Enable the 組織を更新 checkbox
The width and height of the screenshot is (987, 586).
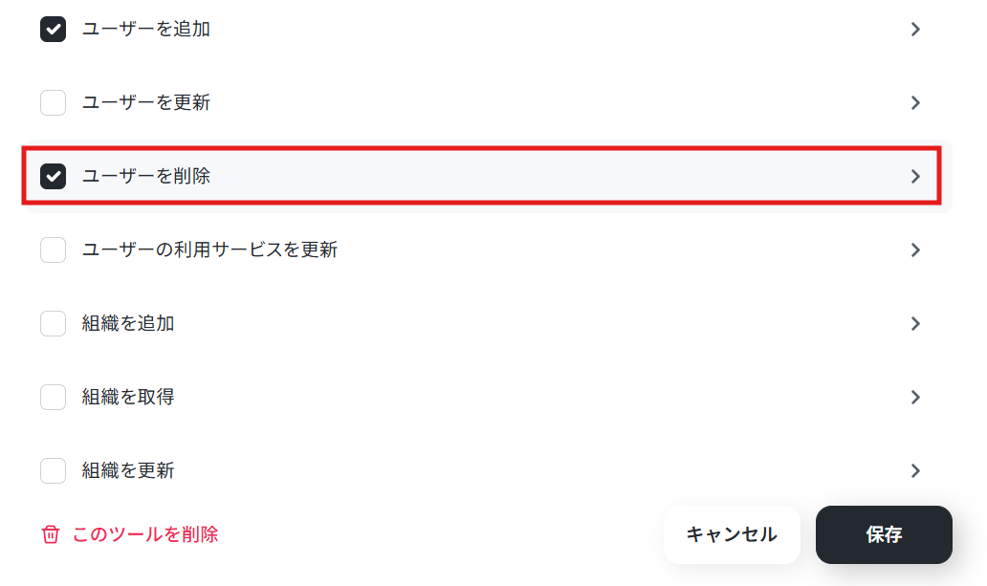(x=53, y=471)
